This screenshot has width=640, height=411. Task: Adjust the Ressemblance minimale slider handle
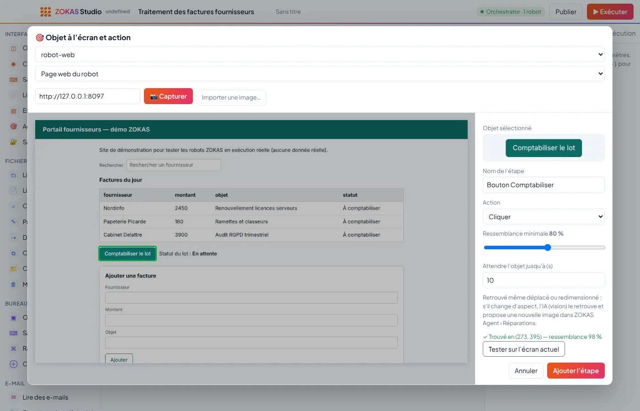[548, 248]
